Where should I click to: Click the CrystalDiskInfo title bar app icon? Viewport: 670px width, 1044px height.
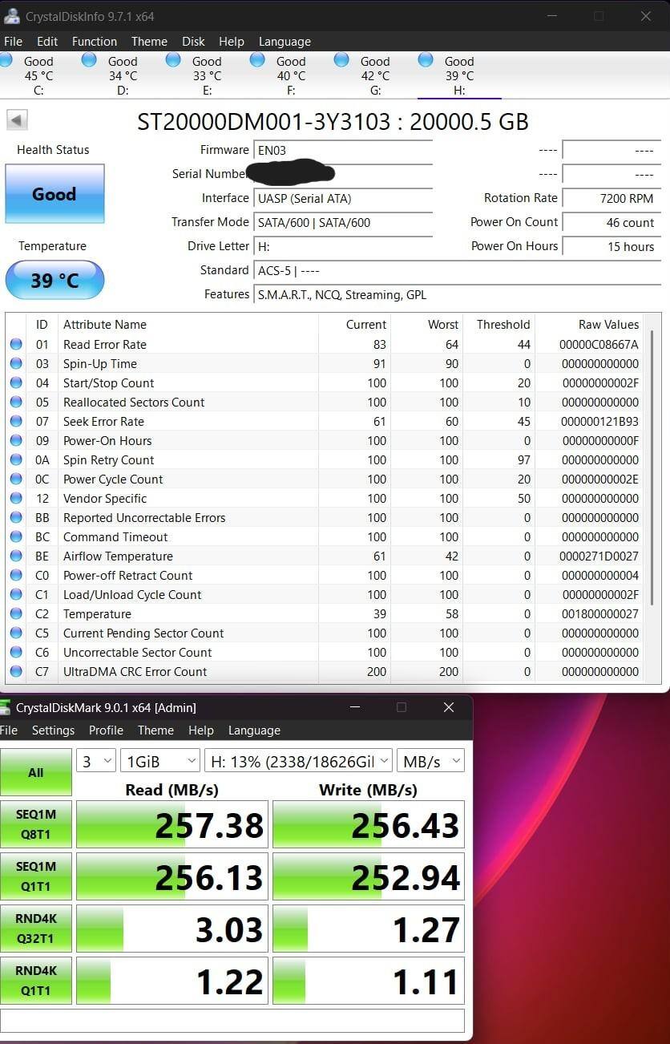12,16
